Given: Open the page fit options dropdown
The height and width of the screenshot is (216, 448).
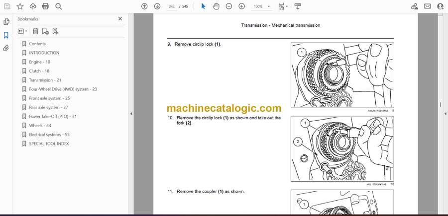Looking at the screenshot, I should tap(283, 6).
